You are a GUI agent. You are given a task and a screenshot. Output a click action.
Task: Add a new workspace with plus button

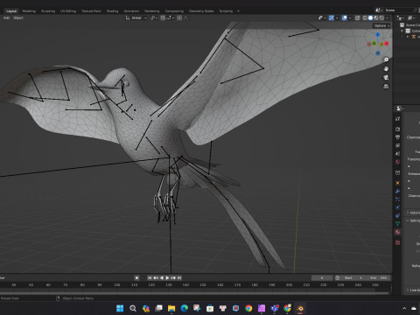click(x=238, y=11)
